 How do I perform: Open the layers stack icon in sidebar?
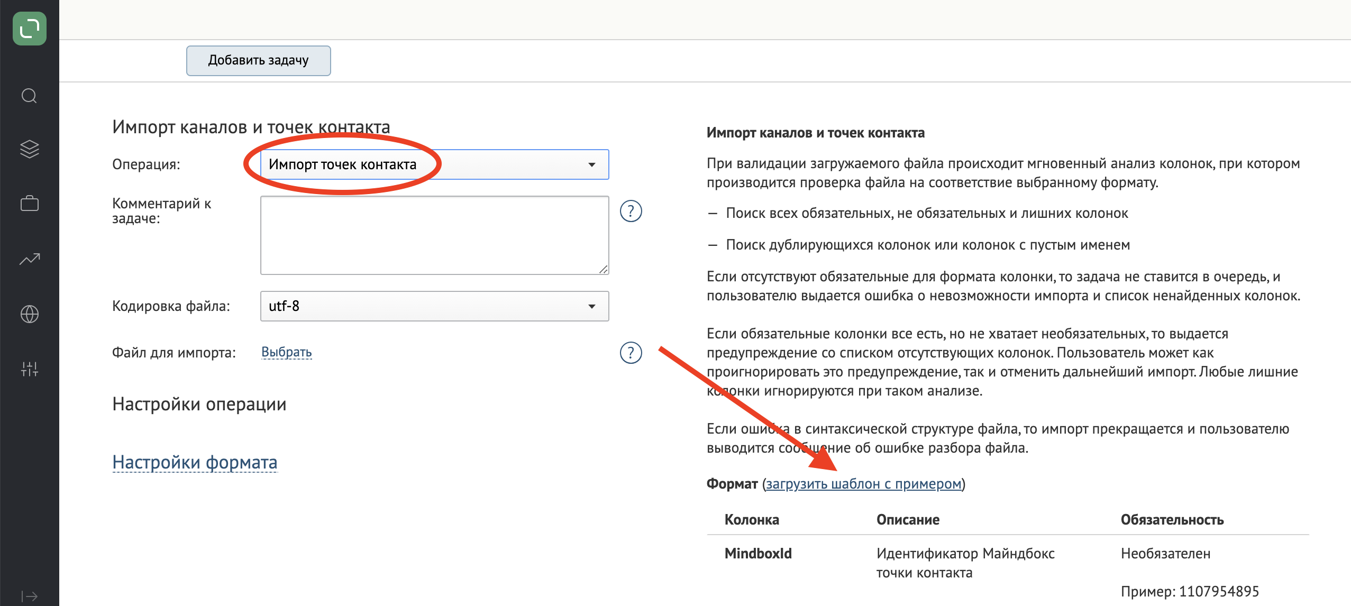pos(30,149)
